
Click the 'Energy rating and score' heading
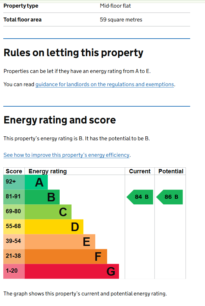point(60,120)
